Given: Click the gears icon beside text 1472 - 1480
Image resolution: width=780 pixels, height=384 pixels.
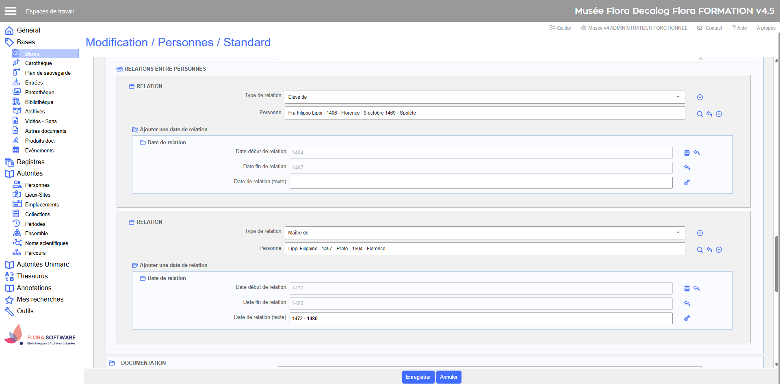Looking at the screenshot, I should 687,319.
